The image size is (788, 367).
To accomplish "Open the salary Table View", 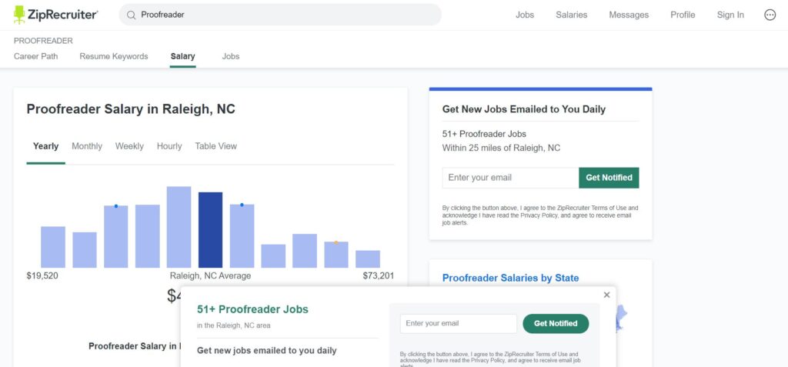I will 215,146.
